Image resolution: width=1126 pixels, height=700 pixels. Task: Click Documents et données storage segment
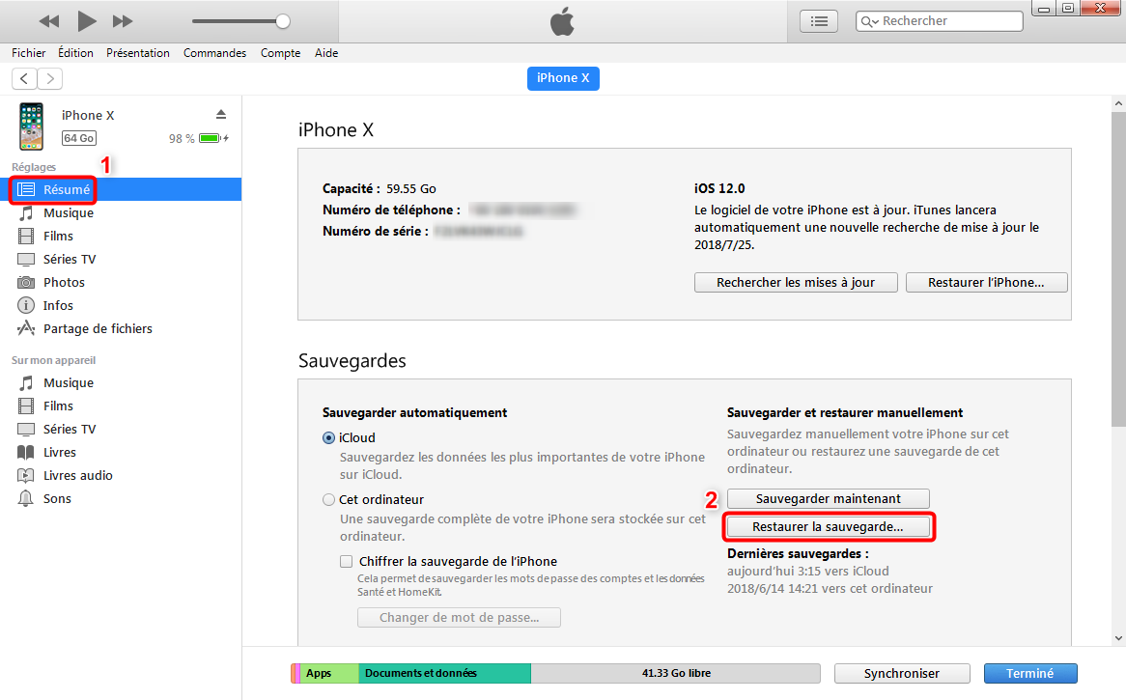444,673
